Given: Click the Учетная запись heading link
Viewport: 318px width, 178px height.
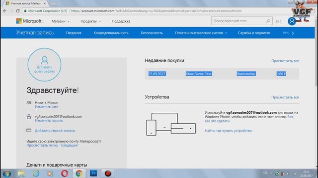Looking at the screenshot, I should click(35, 33).
